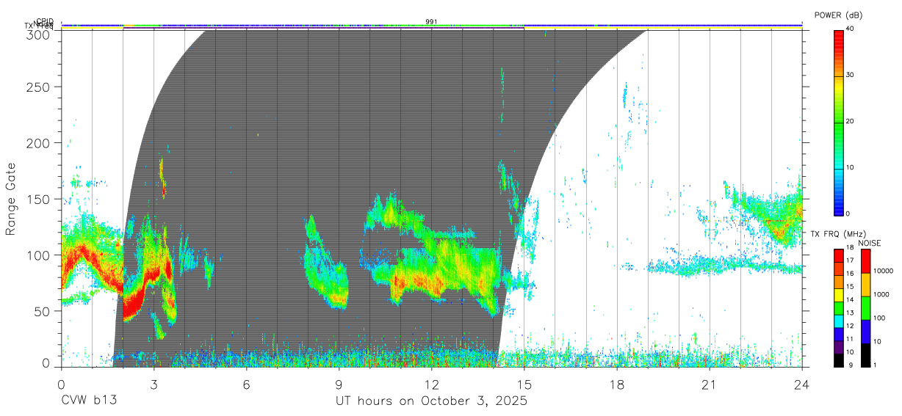The image size is (902, 416).
Task: Click the CVW b13 radar beam label
Action: [x=89, y=401]
